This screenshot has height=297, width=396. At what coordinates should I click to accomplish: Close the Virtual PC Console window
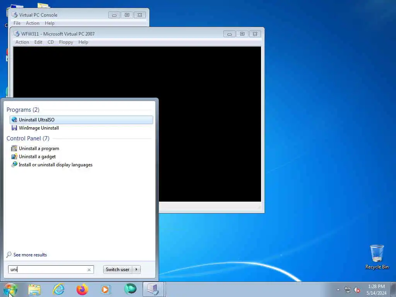click(x=140, y=15)
